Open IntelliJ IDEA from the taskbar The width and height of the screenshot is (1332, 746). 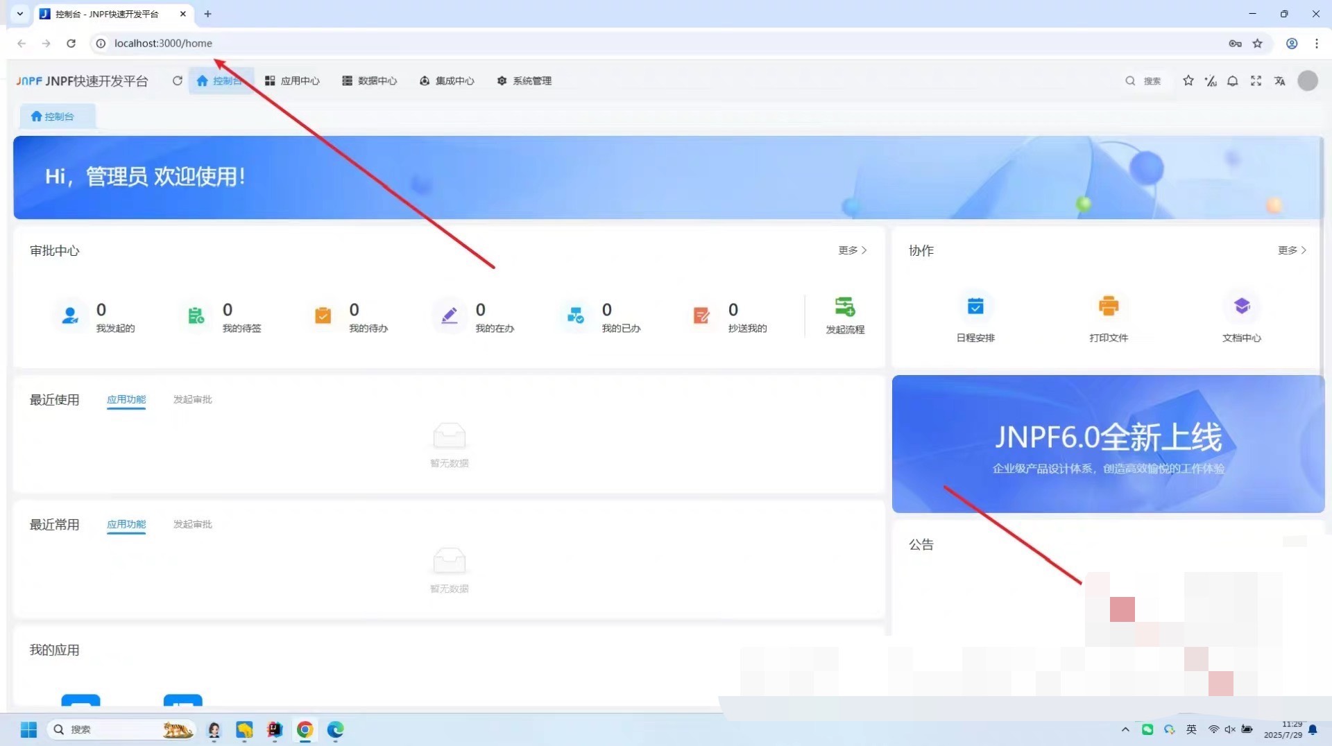pyautogui.click(x=275, y=729)
